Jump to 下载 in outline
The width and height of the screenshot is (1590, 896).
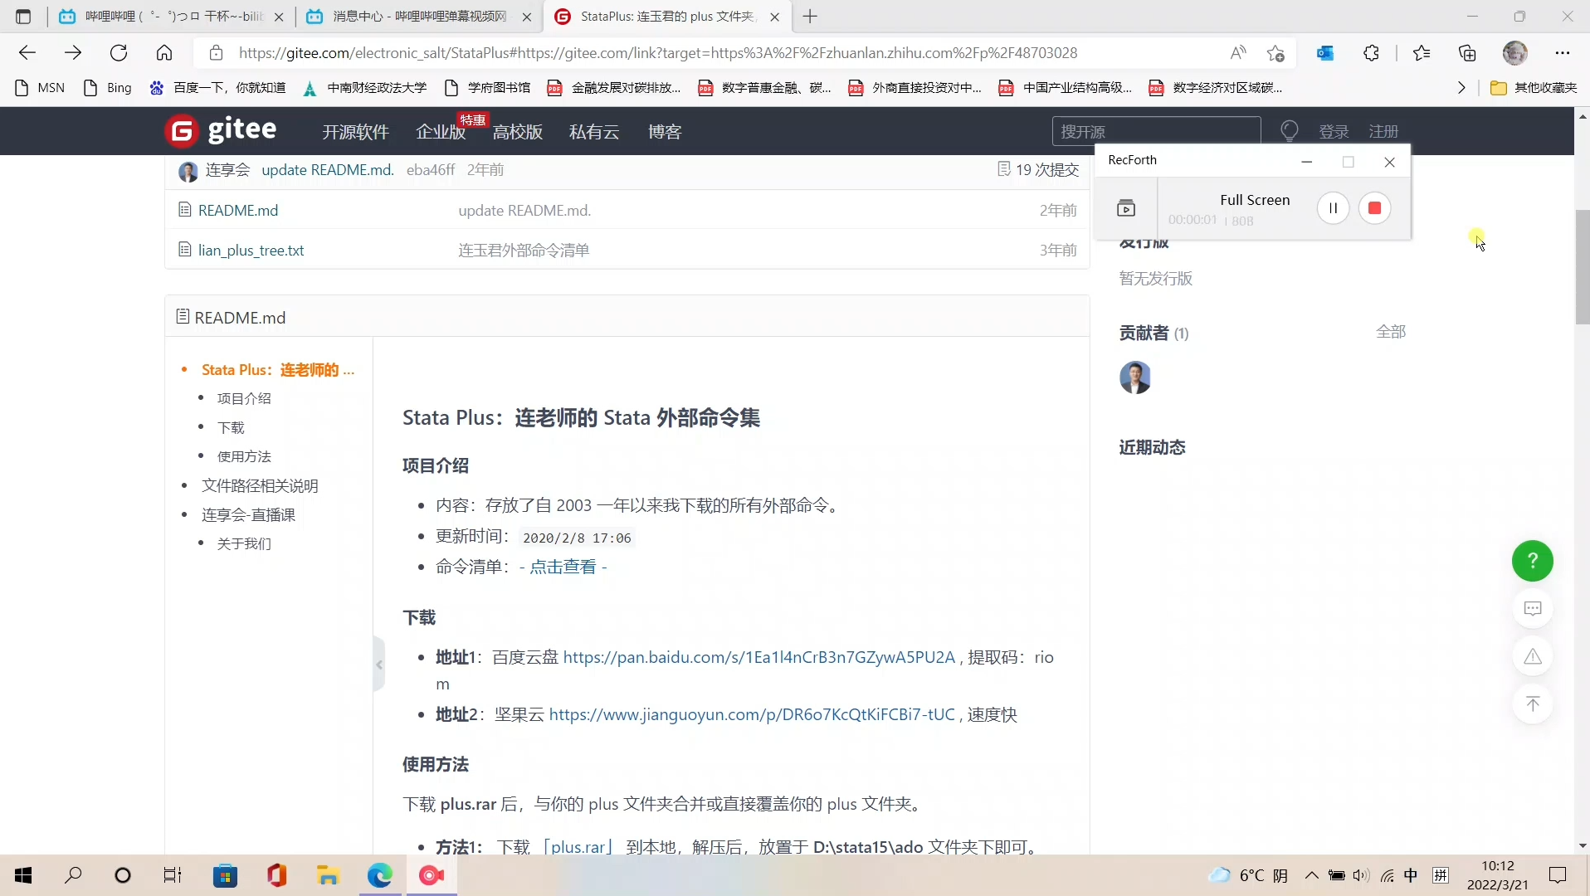pos(231,428)
